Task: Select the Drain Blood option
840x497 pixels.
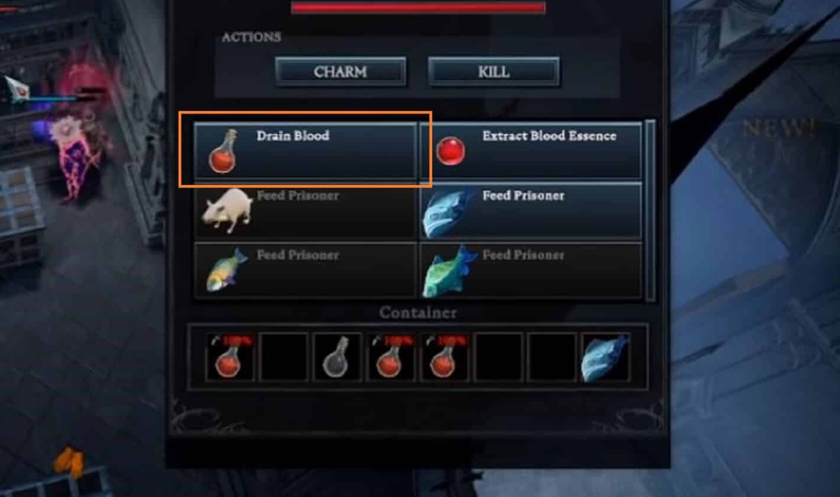Action: click(x=306, y=151)
